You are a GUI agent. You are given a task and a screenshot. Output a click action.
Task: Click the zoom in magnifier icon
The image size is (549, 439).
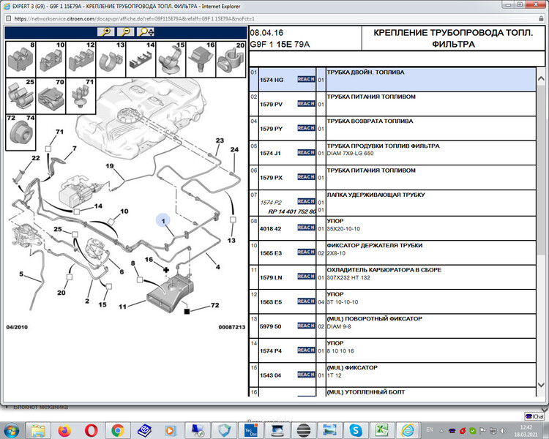coord(107,32)
